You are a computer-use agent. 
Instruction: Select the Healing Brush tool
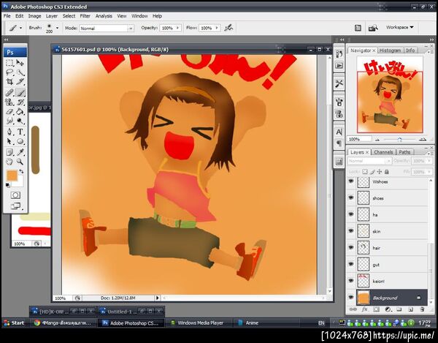pos(9,92)
